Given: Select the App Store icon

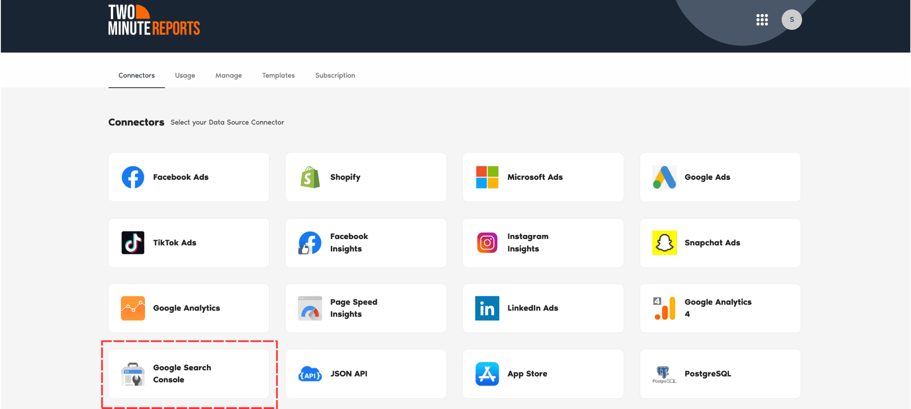Looking at the screenshot, I should coord(487,374).
